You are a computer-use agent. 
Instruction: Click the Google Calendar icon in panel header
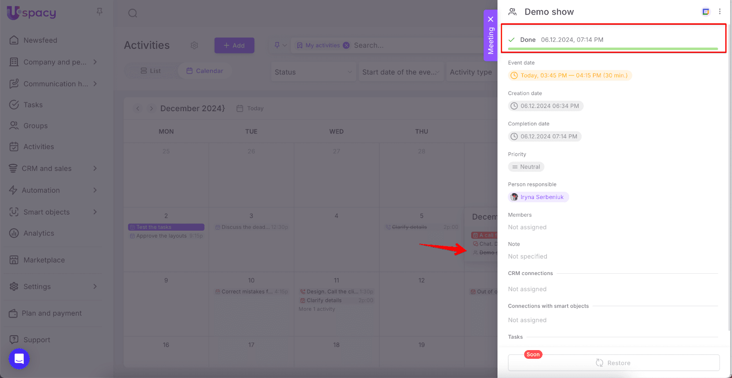[706, 11]
